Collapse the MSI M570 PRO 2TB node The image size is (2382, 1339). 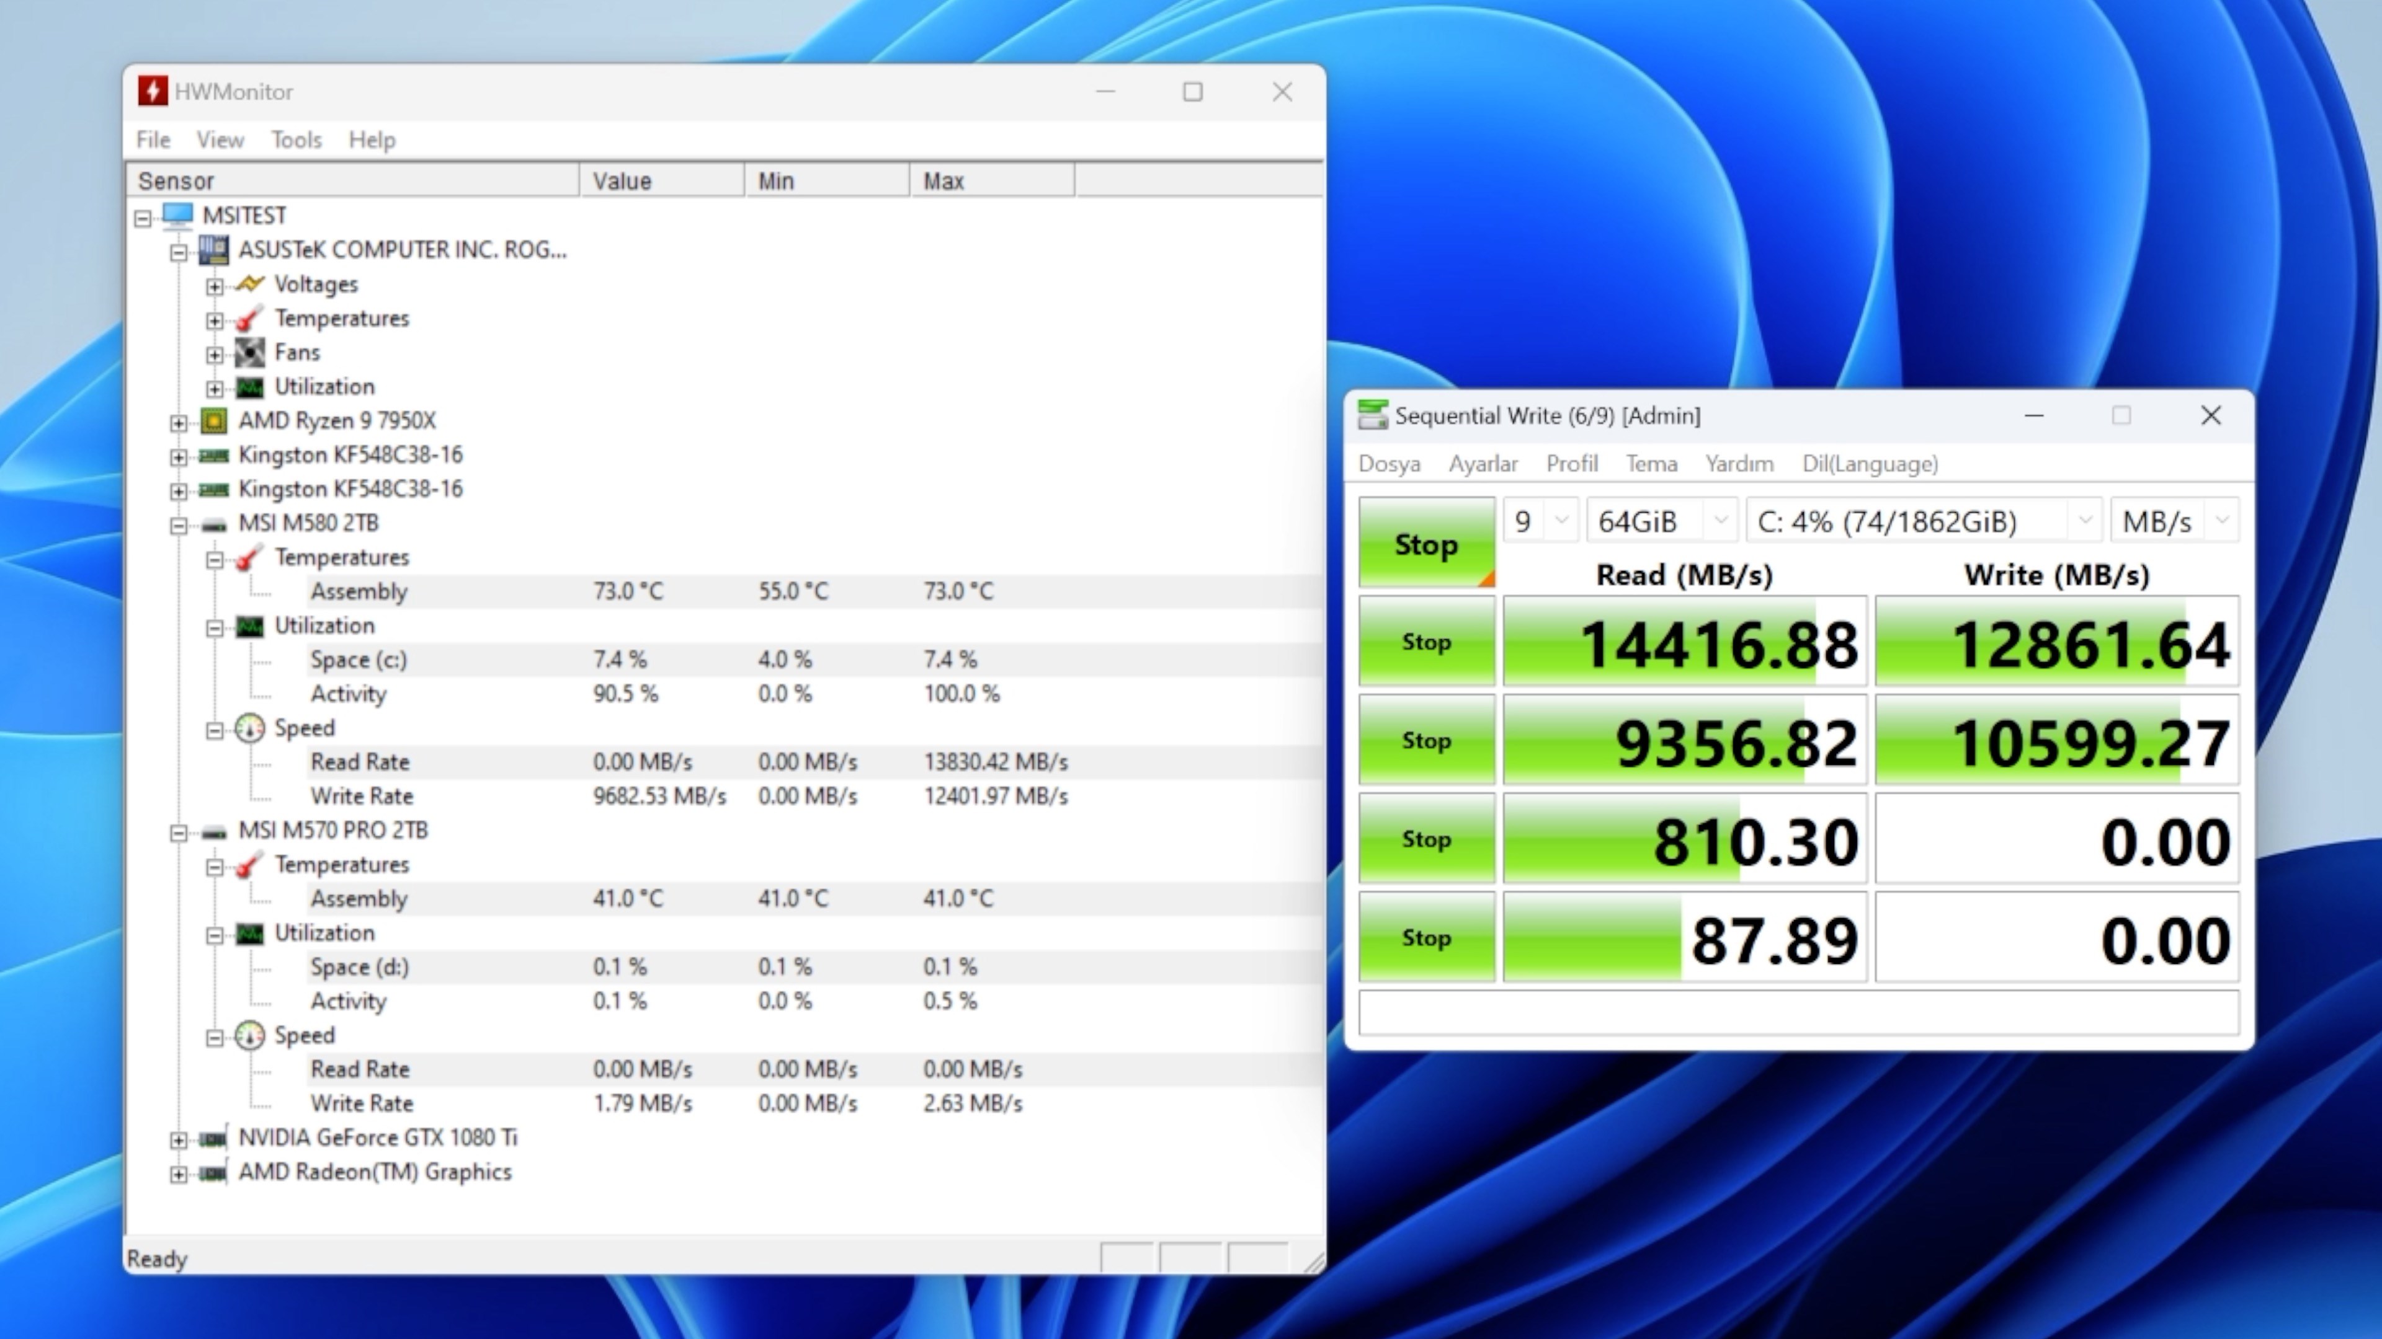tap(179, 834)
